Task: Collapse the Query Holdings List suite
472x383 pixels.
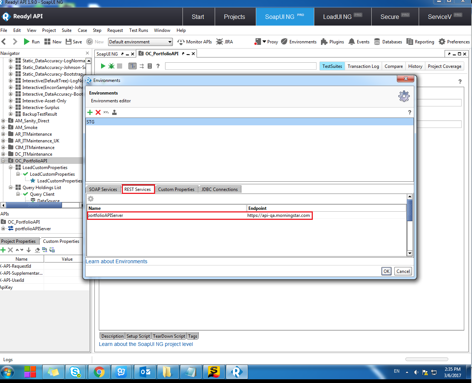Action: 11,187
